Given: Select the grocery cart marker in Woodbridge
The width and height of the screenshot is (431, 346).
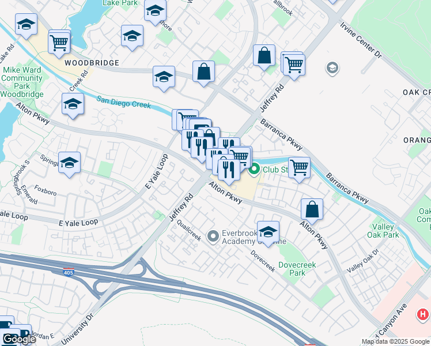Looking at the screenshot, I should [x=59, y=44].
